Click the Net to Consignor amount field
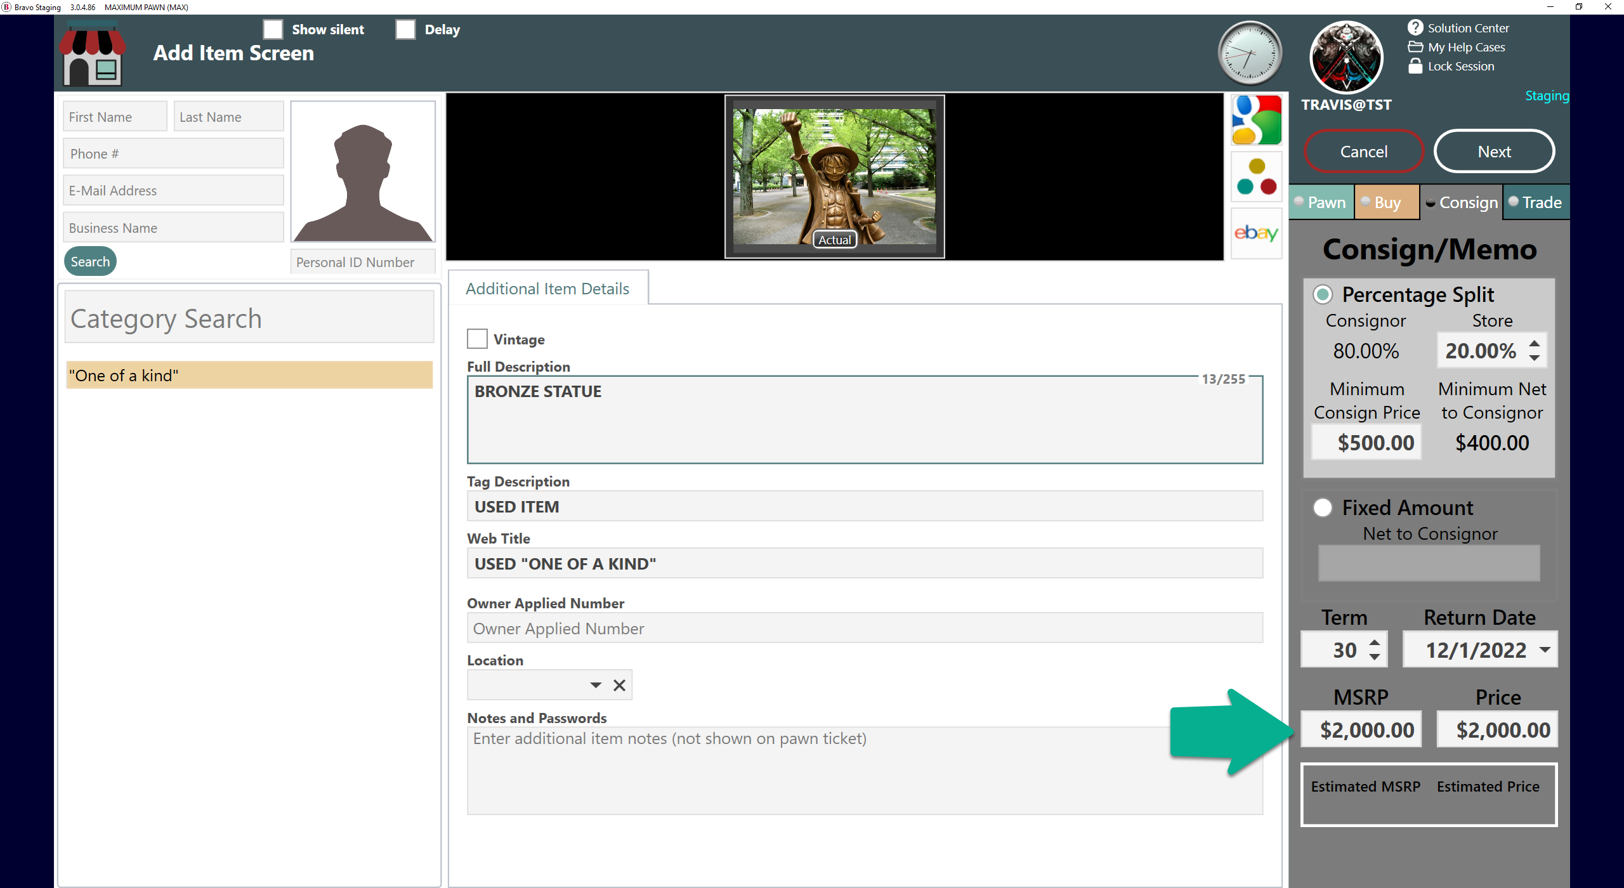The height and width of the screenshot is (888, 1624). [1429, 563]
